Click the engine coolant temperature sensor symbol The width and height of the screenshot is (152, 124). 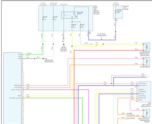147,113
